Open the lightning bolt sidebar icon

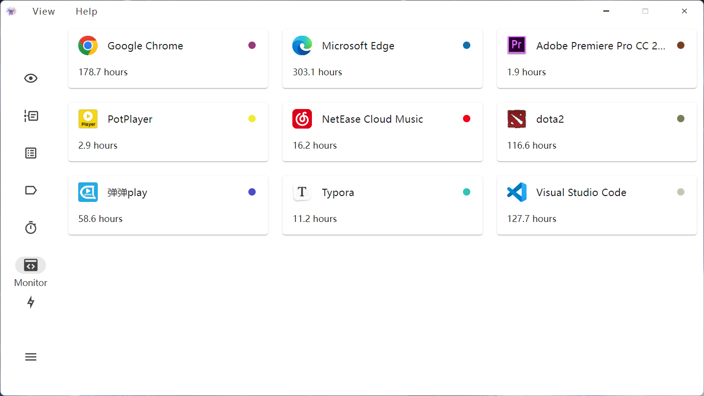pos(31,302)
